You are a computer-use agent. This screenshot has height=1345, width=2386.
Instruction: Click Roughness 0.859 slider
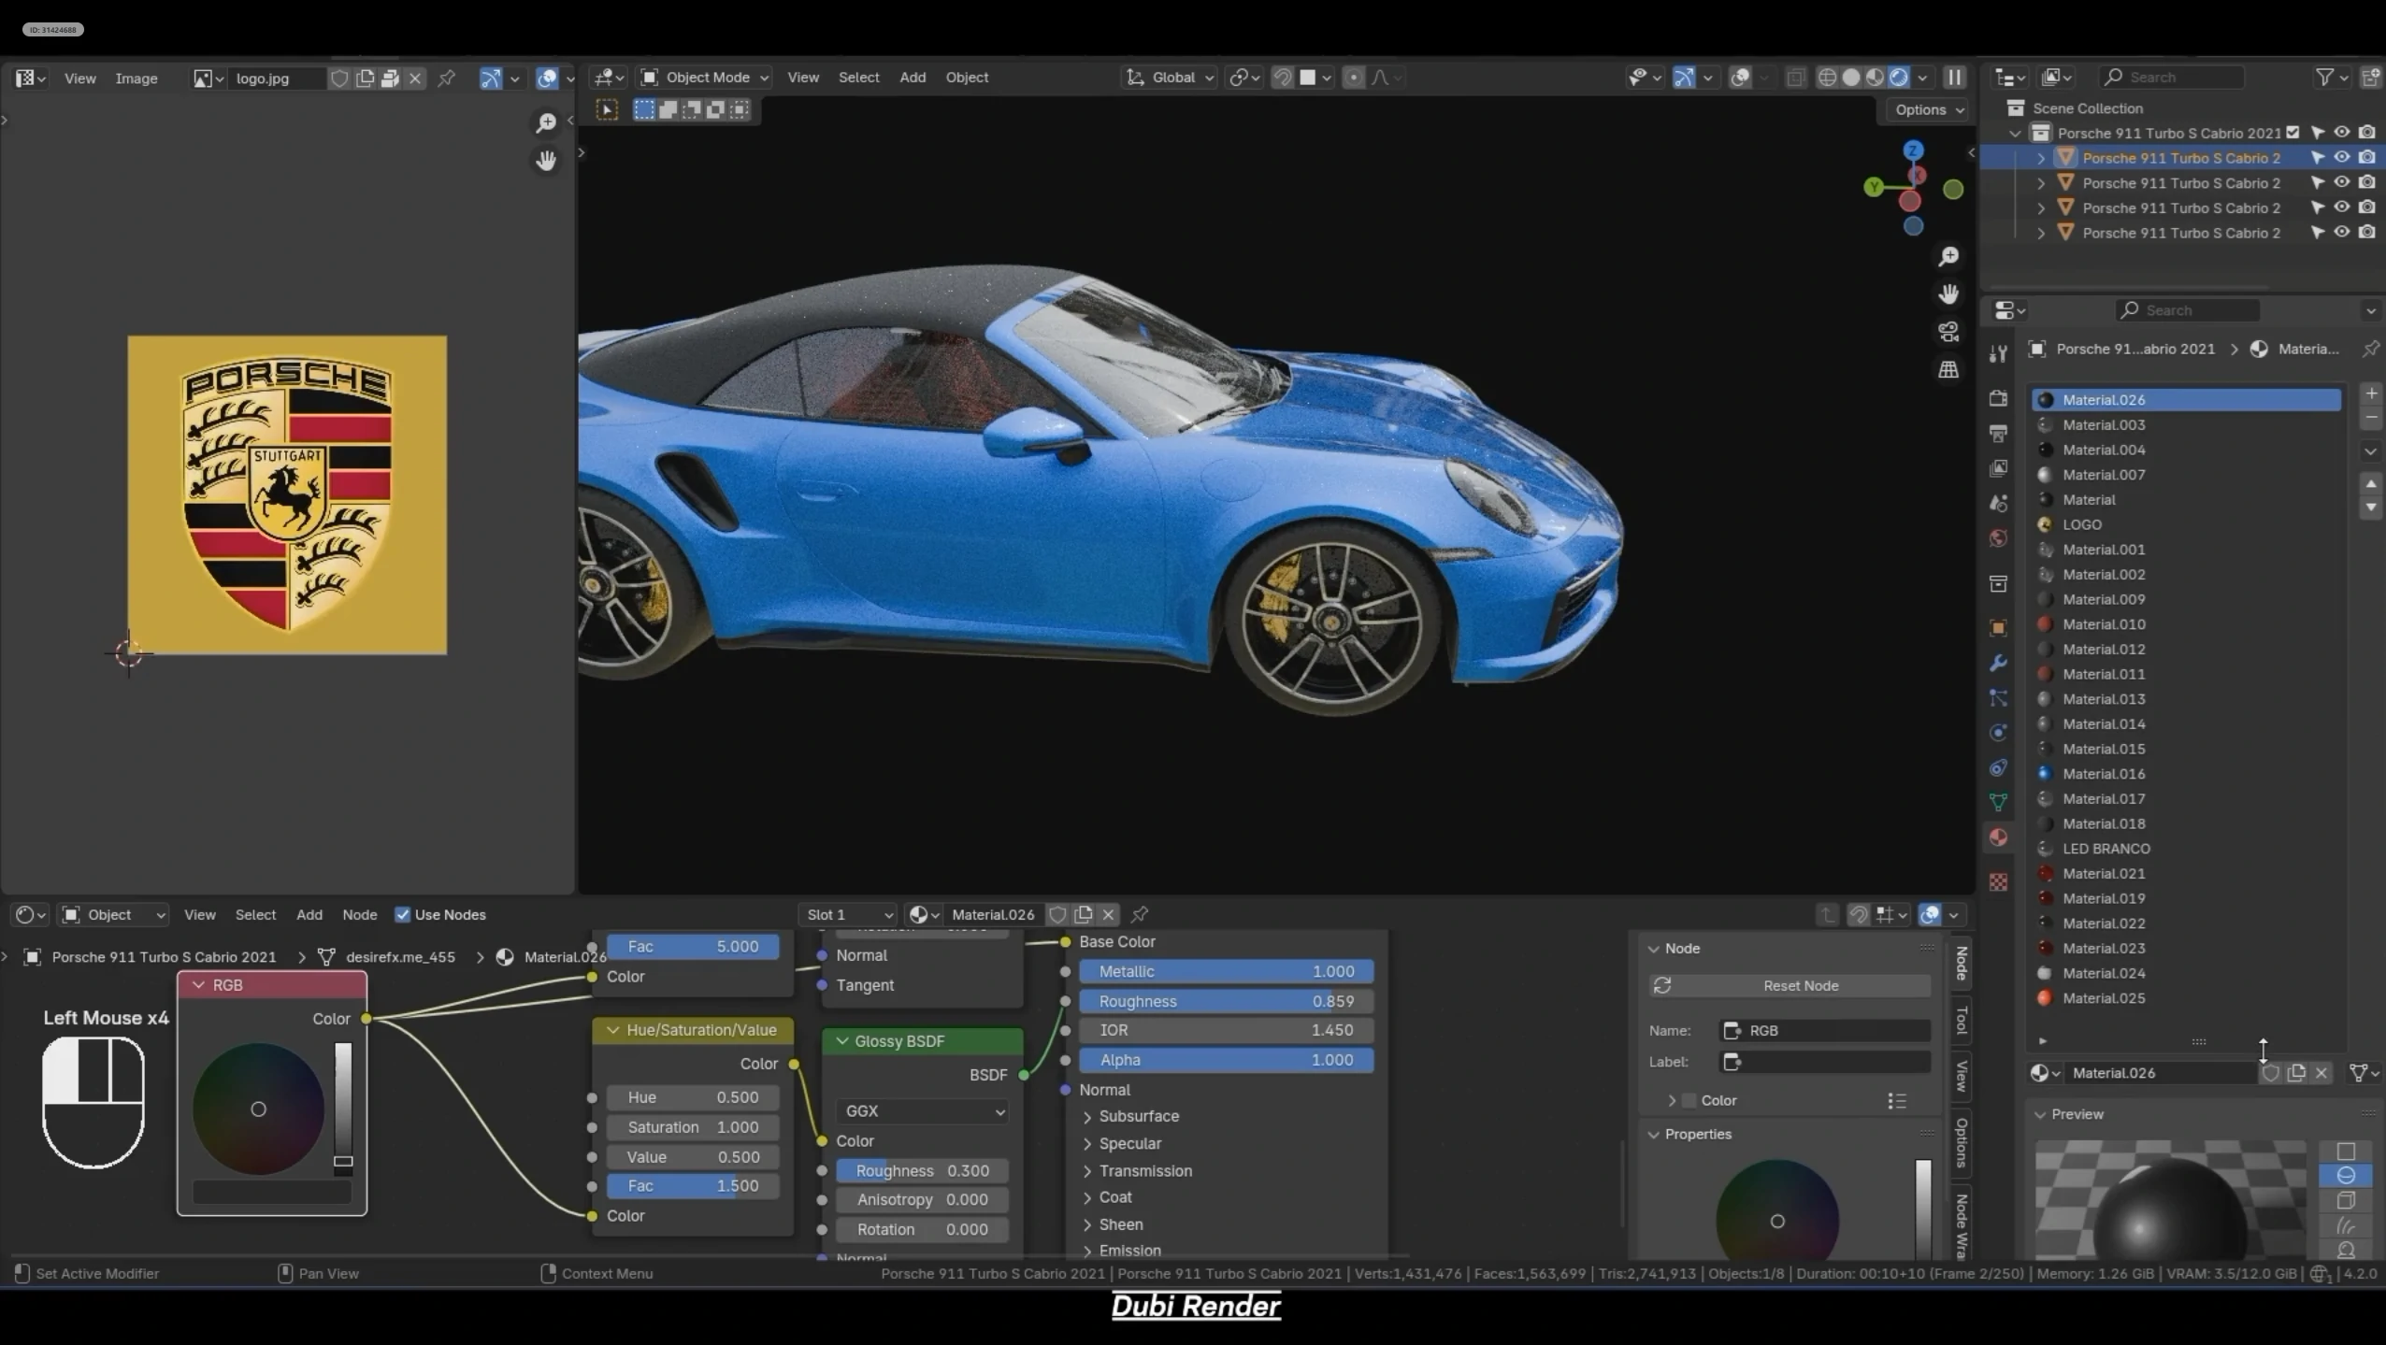[1227, 1001]
